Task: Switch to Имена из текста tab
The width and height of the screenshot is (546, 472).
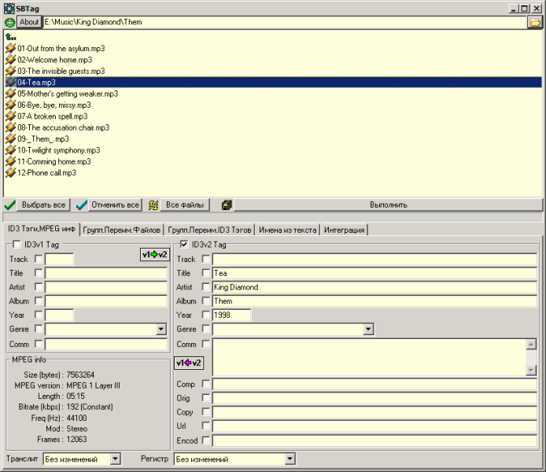Action: coord(288,230)
